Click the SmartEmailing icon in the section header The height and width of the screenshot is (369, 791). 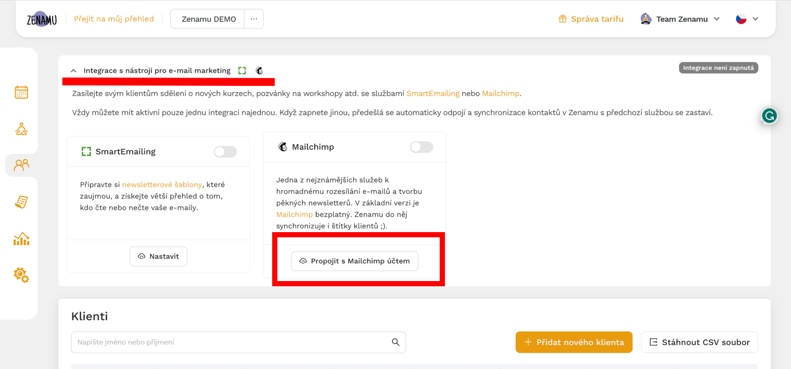(242, 70)
